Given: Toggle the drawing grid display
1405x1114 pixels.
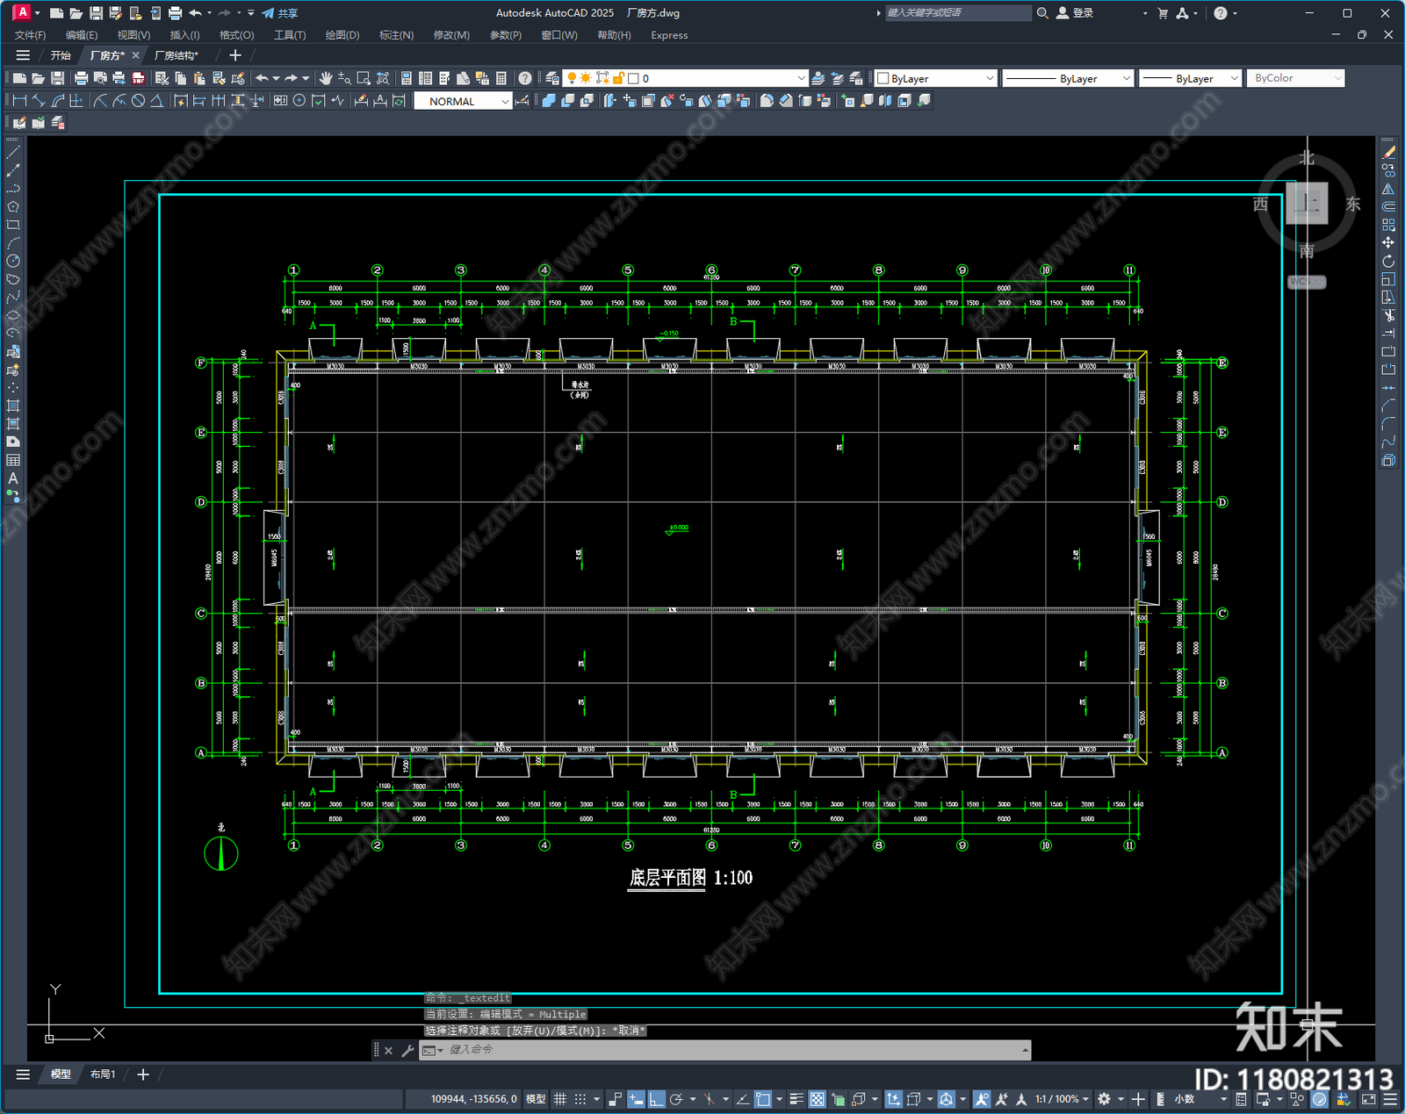Looking at the screenshot, I should pos(559,1099).
